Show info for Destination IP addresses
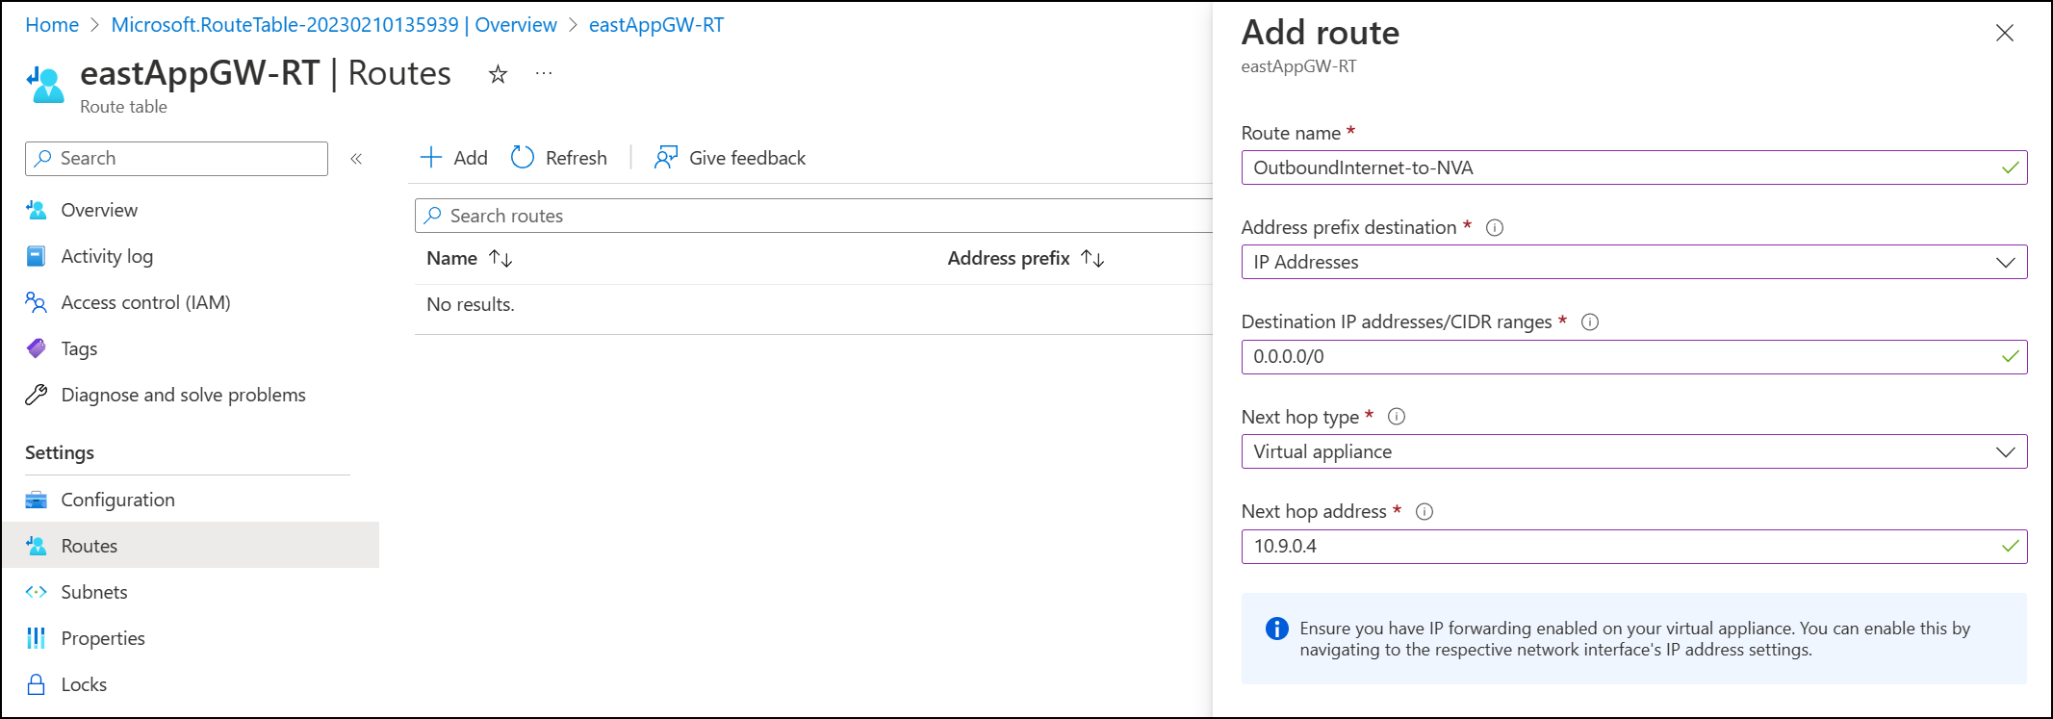This screenshot has height=719, width=2053. click(1590, 322)
